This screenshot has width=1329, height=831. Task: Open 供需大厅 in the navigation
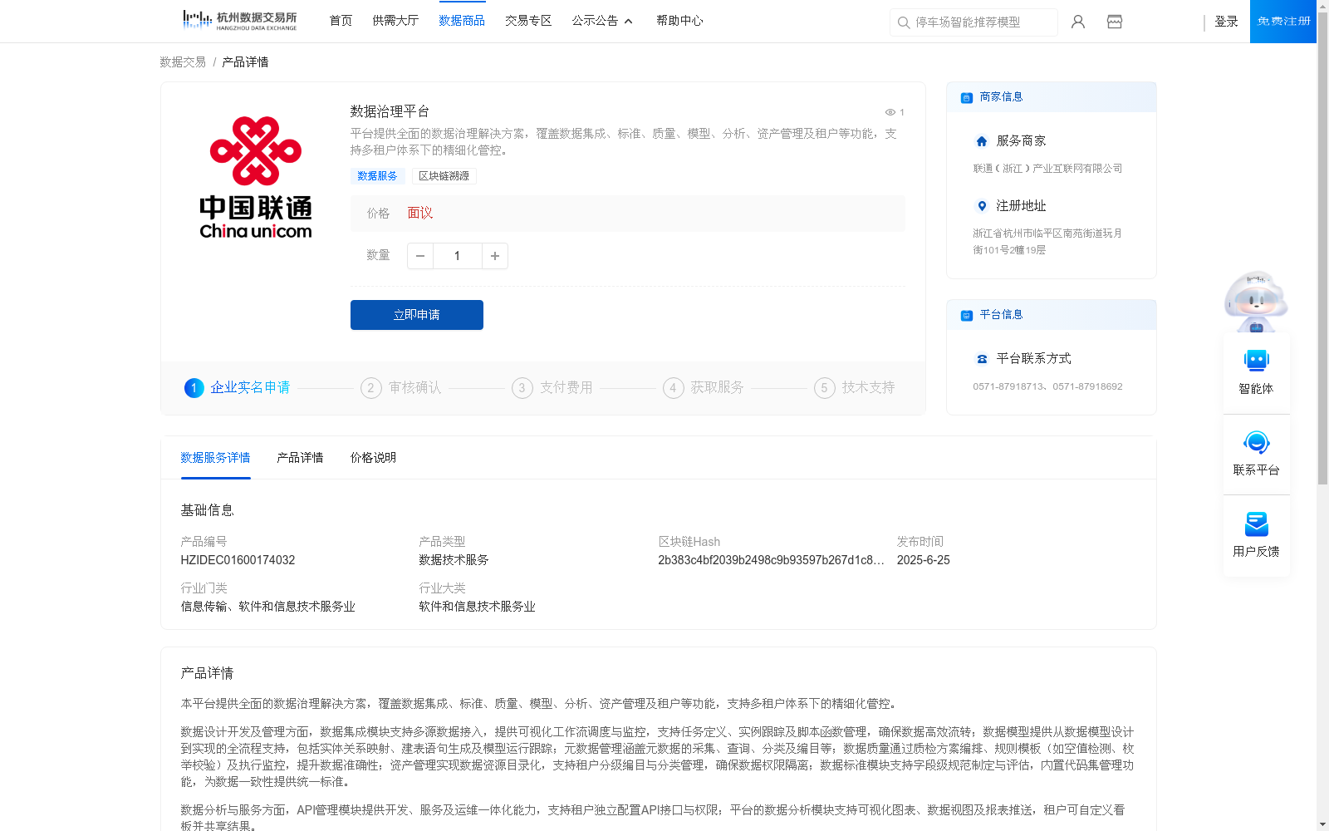point(395,21)
